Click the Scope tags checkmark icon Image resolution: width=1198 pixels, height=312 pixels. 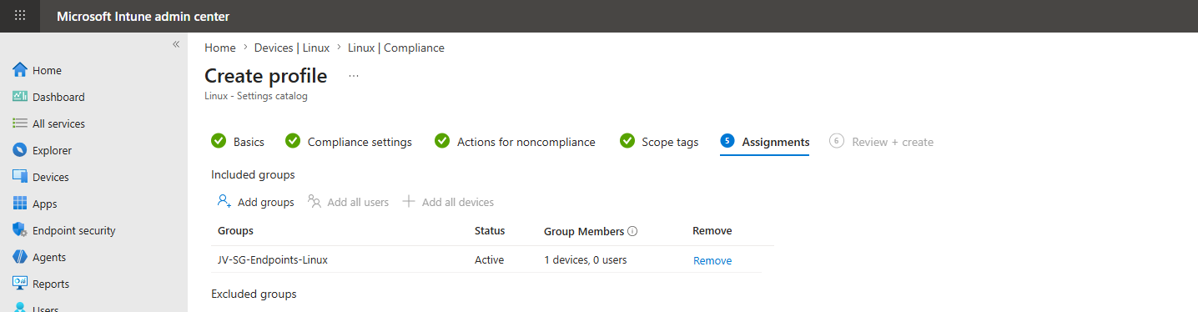tap(627, 141)
